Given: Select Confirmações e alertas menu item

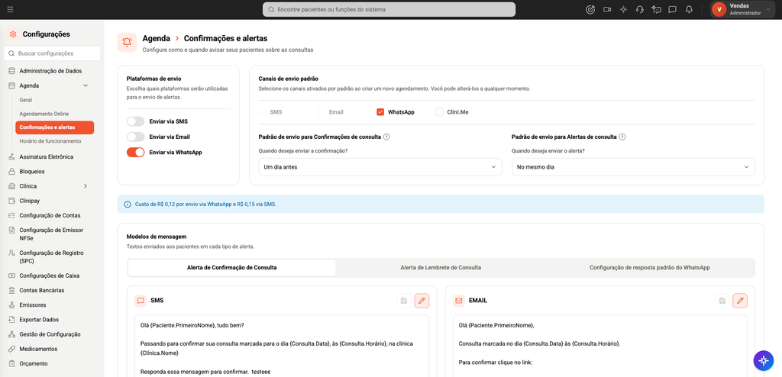Looking at the screenshot, I should pyautogui.click(x=54, y=127).
